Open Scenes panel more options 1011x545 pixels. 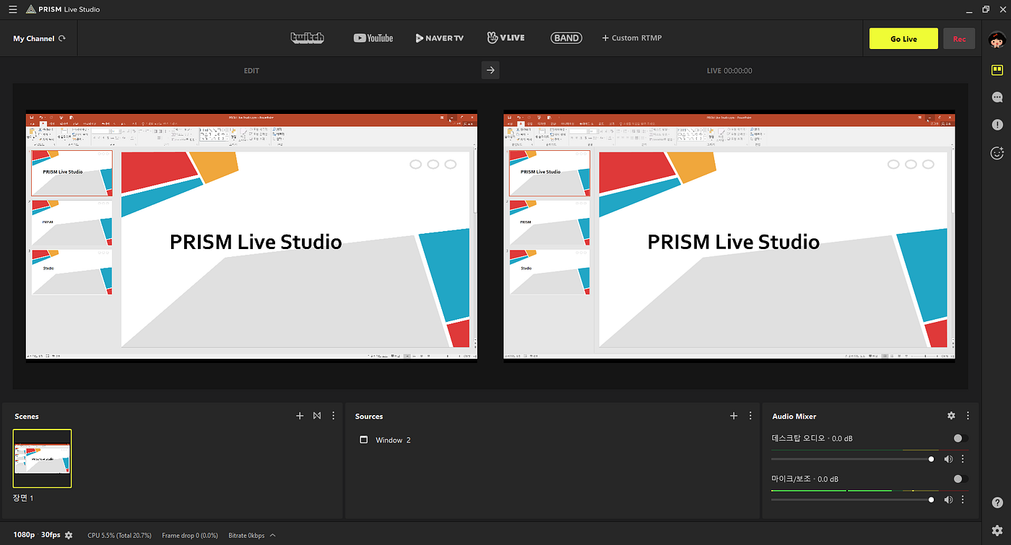(x=333, y=416)
